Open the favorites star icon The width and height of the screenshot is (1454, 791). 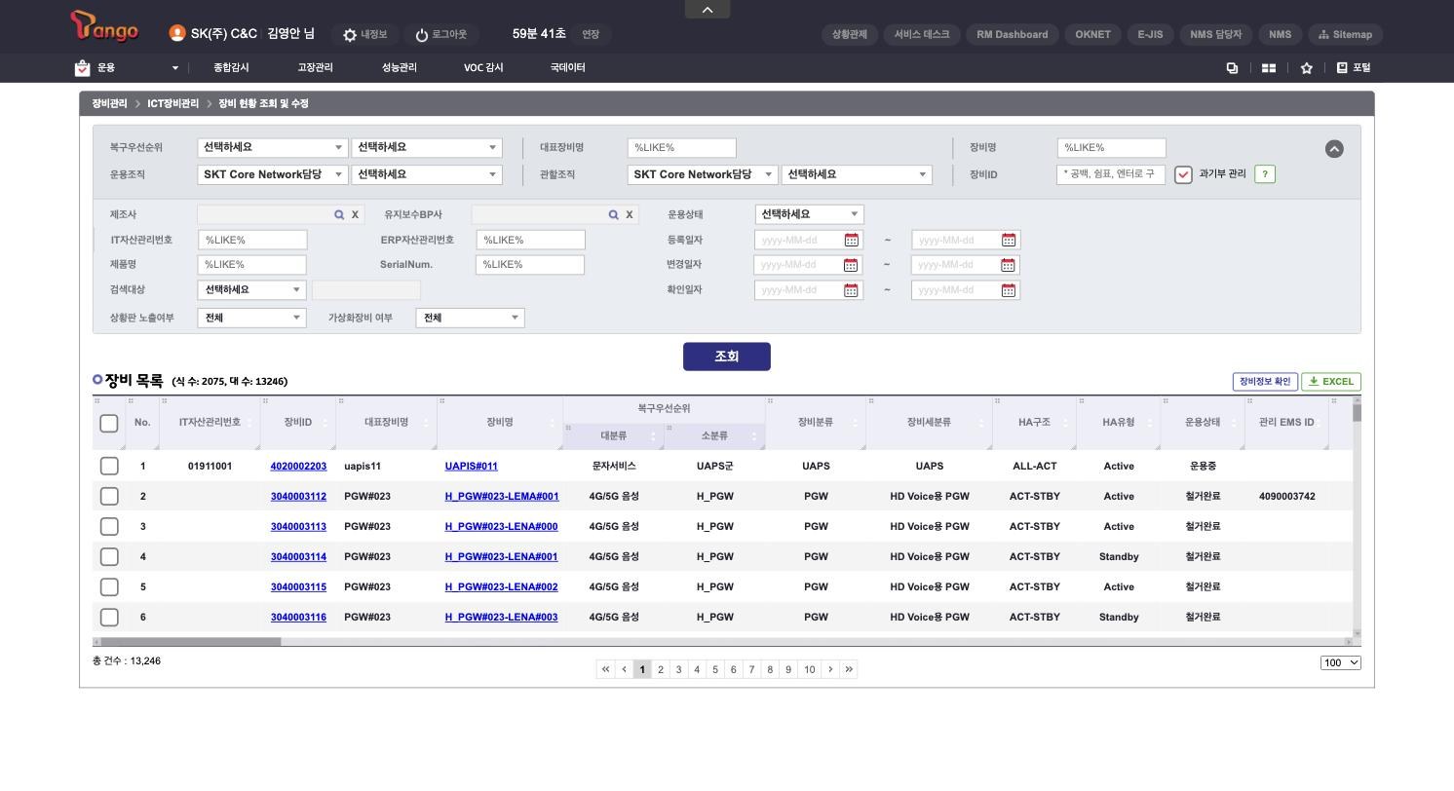click(1307, 68)
